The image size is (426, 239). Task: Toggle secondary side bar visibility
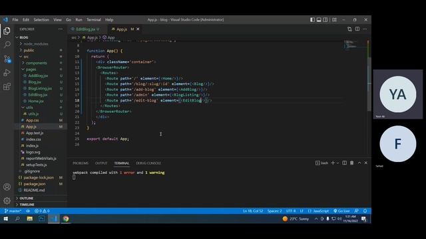[325, 20]
